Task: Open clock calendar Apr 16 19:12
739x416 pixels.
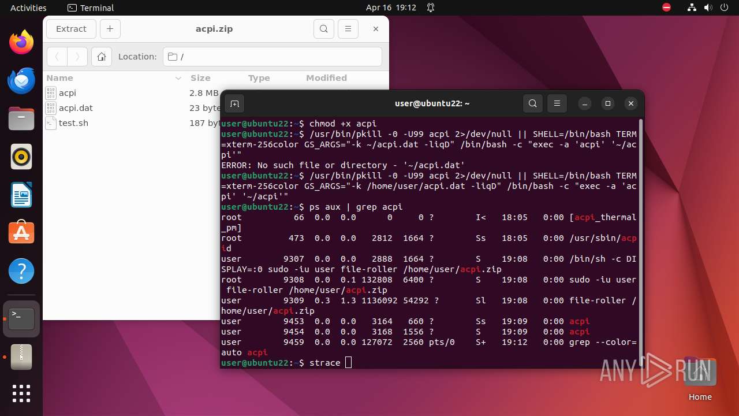Action: click(391, 8)
